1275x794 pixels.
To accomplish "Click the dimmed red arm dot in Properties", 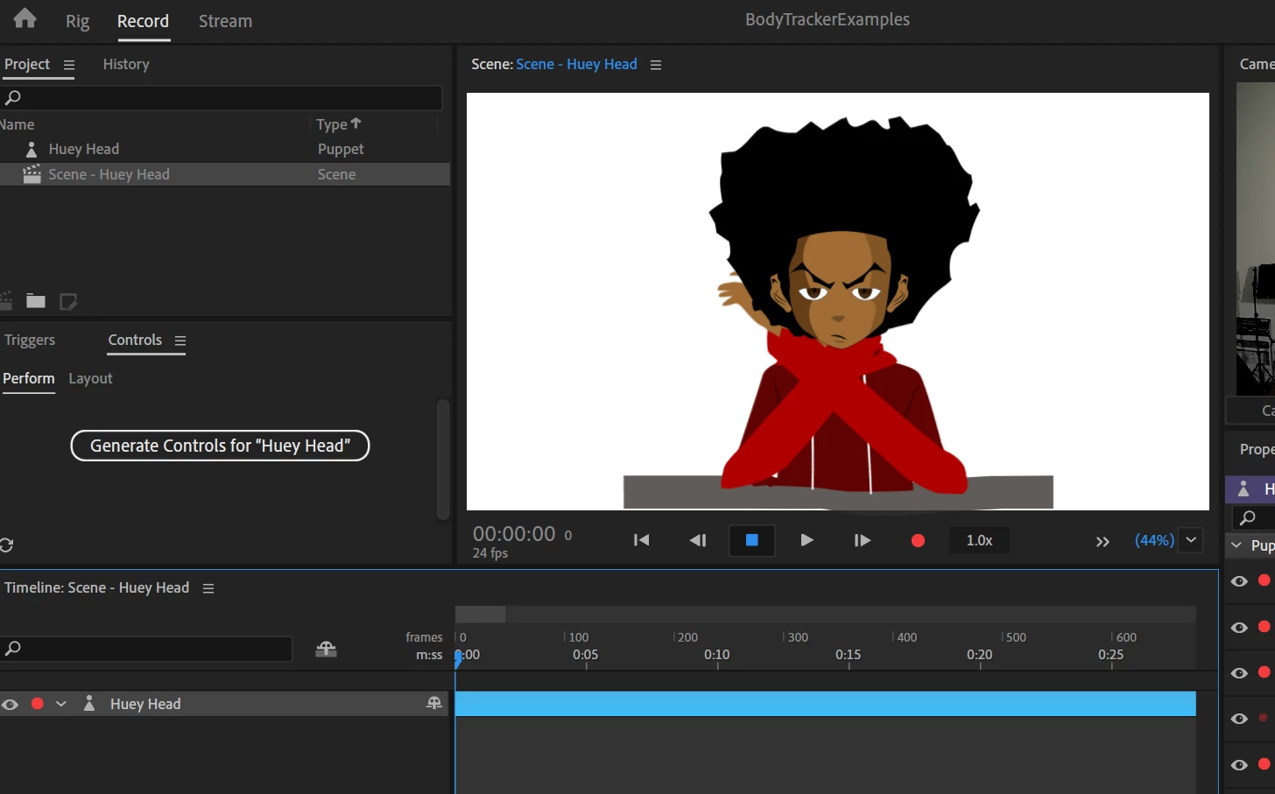I will (x=1264, y=718).
